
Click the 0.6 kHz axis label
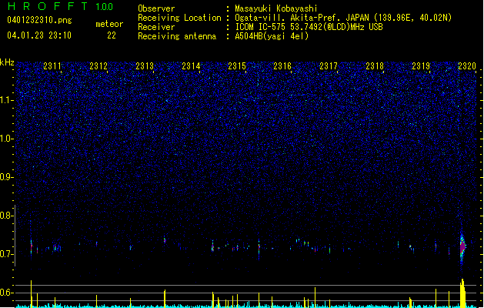coord(7,293)
